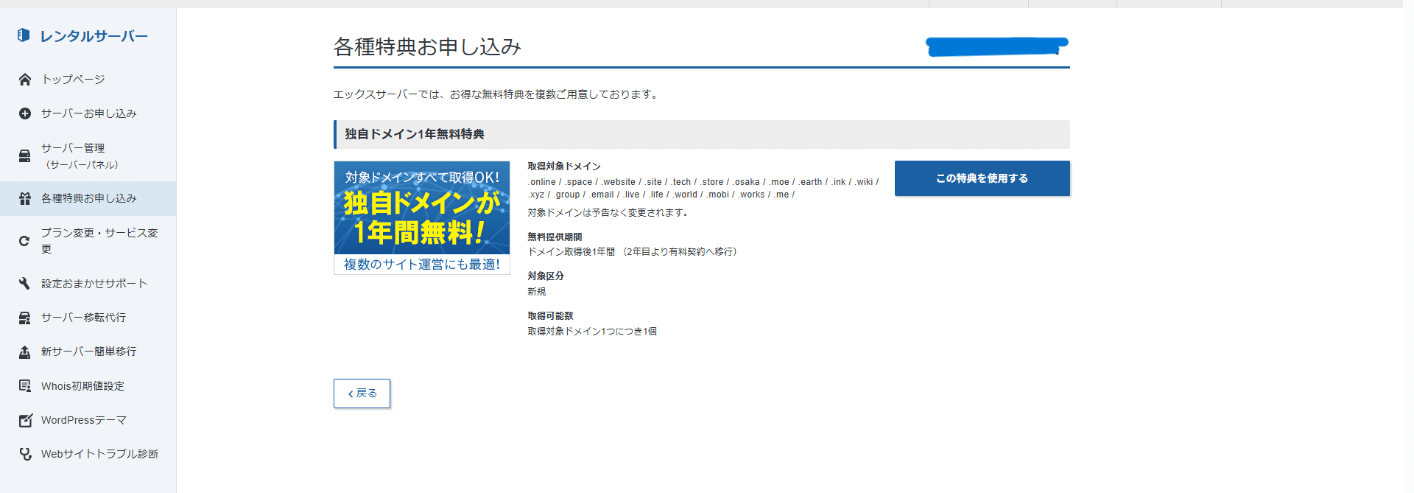Image resolution: width=1414 pixels, height=493 pixels.
Task: Click the list icon beside Whois初期値設定
Action: tap(25, 386)
